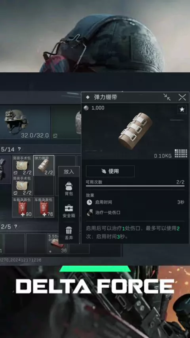
Task: Click the backpack icon in the 放入 menu
Action: 69,186
